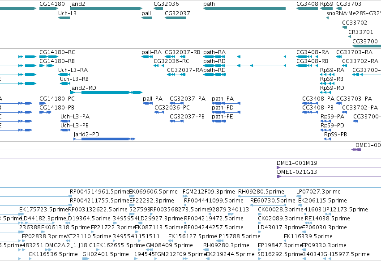This screenshot has height=261, width=381.
Task: Open the RpS9-PB protein label
Action: point(335,135)
